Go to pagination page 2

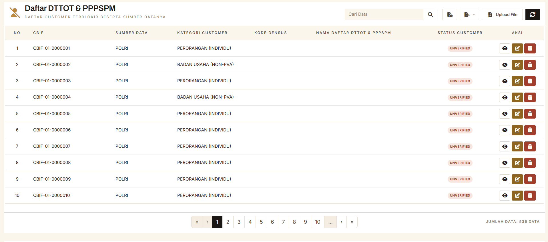(x=228, y=222)
